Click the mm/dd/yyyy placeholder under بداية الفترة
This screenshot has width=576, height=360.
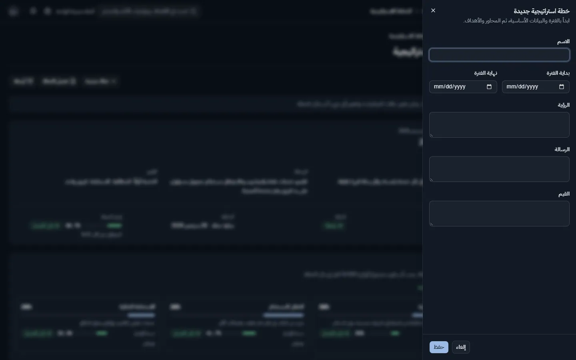(x=522, y=87)
